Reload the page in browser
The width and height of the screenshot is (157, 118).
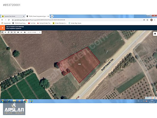[x=9, y=20]
